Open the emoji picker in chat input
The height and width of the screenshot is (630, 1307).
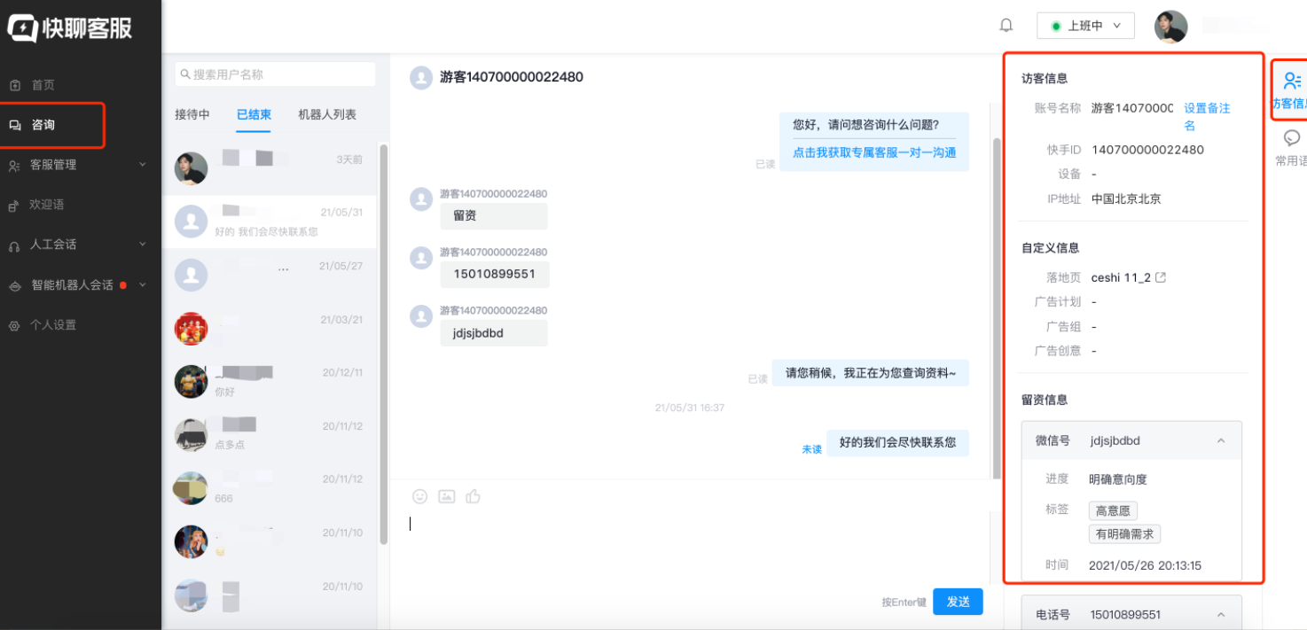[419, 496]
